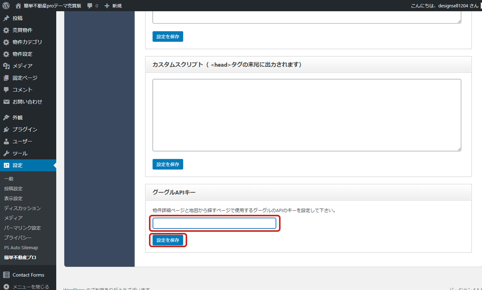Open the comments bubble icon in toolbar
The image size is (482, 290).
pos(90,6)
